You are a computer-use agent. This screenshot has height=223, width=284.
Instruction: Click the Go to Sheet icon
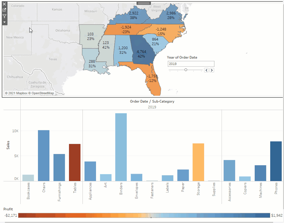coord(4,10)
